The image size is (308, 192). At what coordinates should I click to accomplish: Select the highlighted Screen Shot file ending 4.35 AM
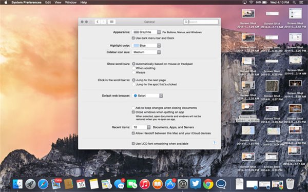[248, 112]
